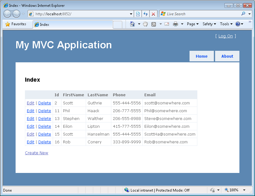Click Delete link for Scott Guthrie

coord(45,103)
